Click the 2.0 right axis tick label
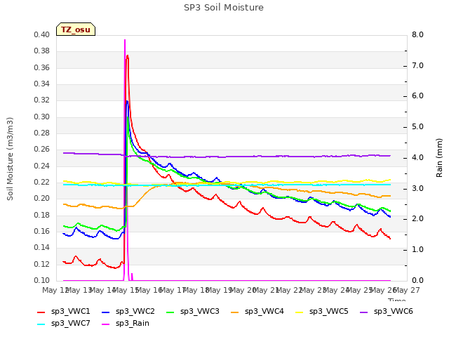 point(417,219)
